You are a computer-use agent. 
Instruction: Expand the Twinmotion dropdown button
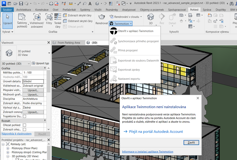121,24
